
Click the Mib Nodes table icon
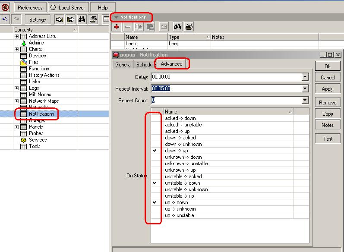(x=23, y=94)
